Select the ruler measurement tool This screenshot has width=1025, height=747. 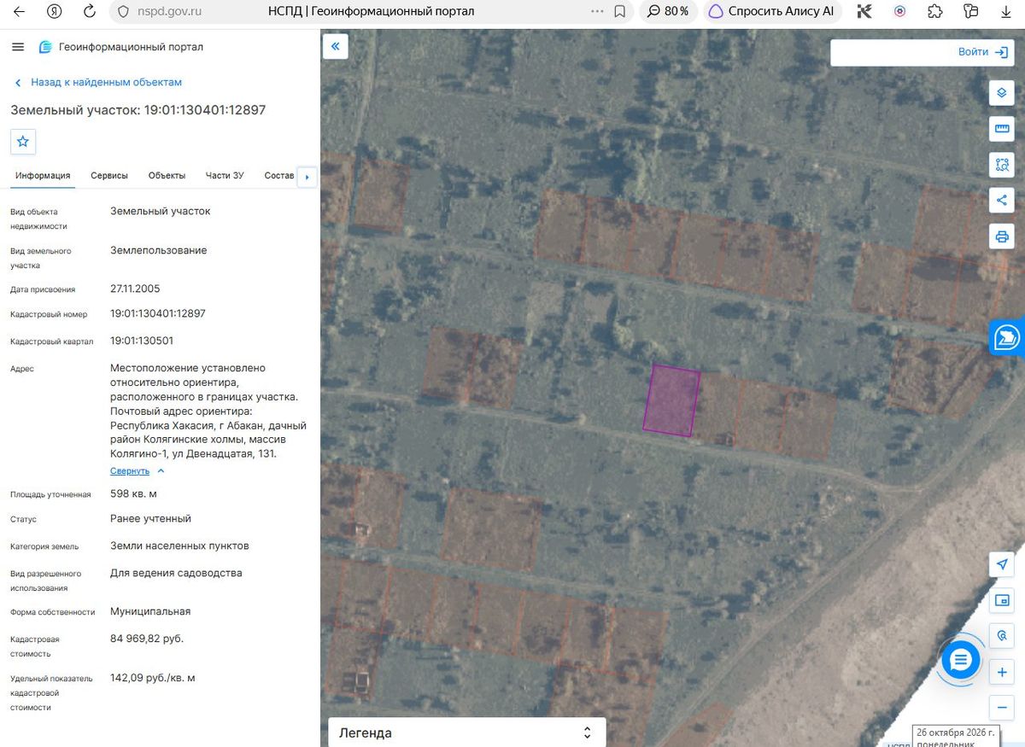tap(1001, 129)
